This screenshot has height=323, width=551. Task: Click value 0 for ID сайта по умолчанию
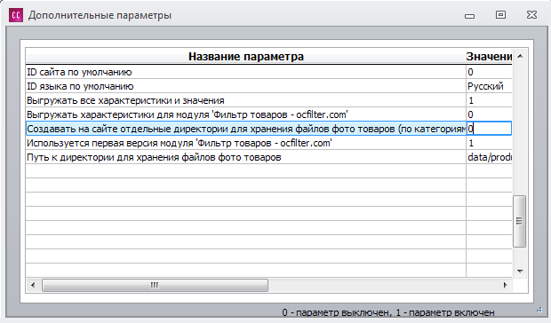(x=489, y=72)
